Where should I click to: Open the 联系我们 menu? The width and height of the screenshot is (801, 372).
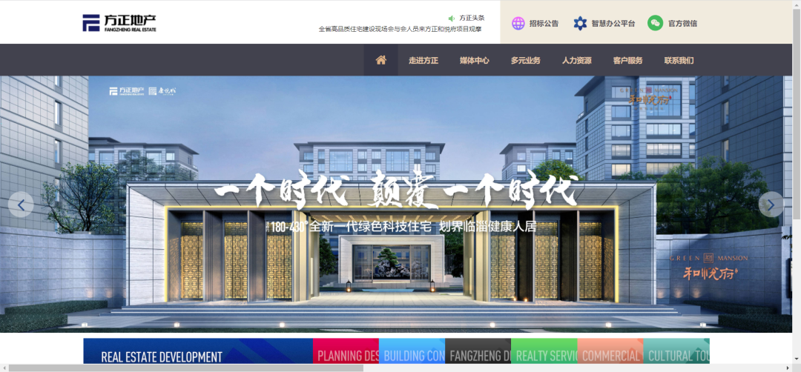pos(679,60)
